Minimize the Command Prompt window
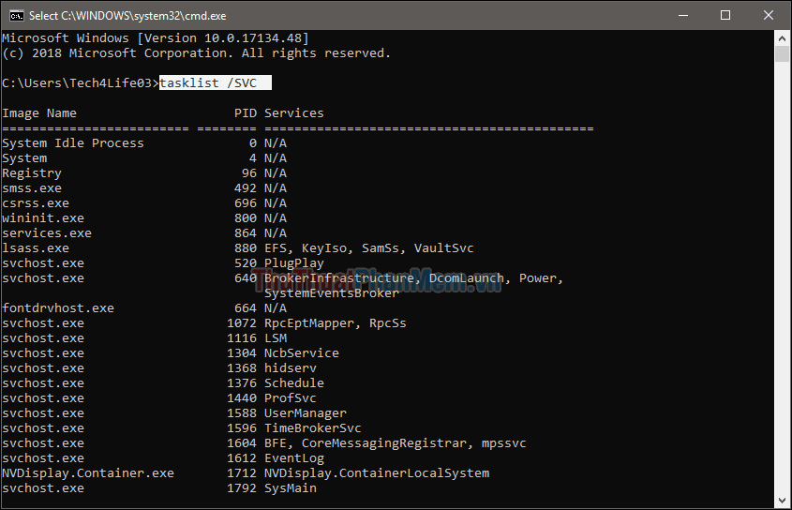792x510 pixels. (x=681, y=15)
